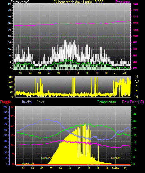Screen dimensions: 145x173
Task: Click the 40 temperature scale value
Action: pos(135,107)
